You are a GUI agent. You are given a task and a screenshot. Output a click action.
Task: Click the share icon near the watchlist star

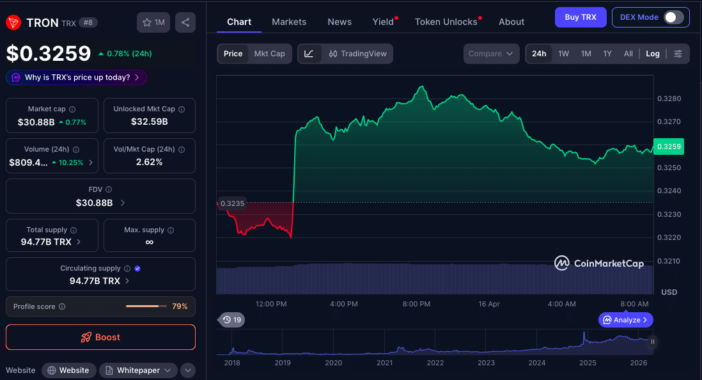[x=185, y=22]
